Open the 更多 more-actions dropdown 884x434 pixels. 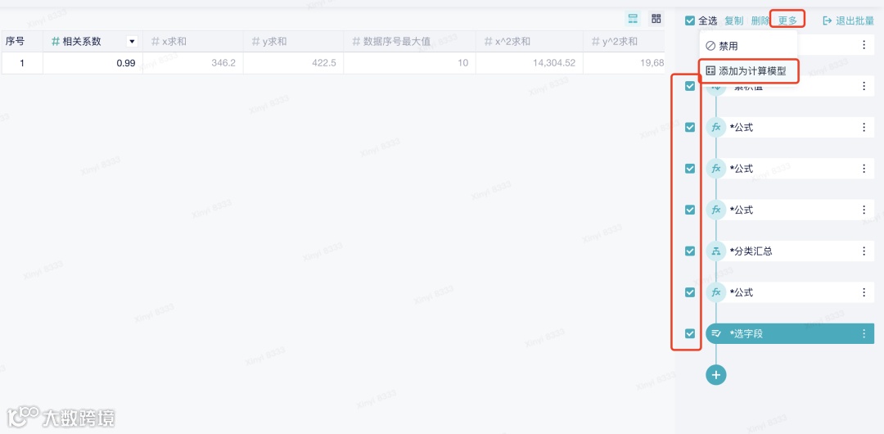point(787,21)
